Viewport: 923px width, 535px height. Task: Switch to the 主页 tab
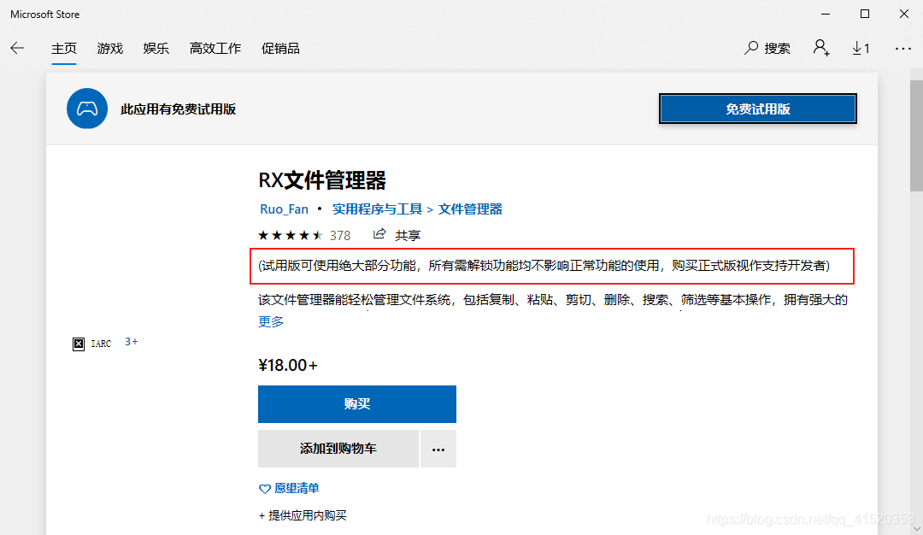(x=63, y=49)
